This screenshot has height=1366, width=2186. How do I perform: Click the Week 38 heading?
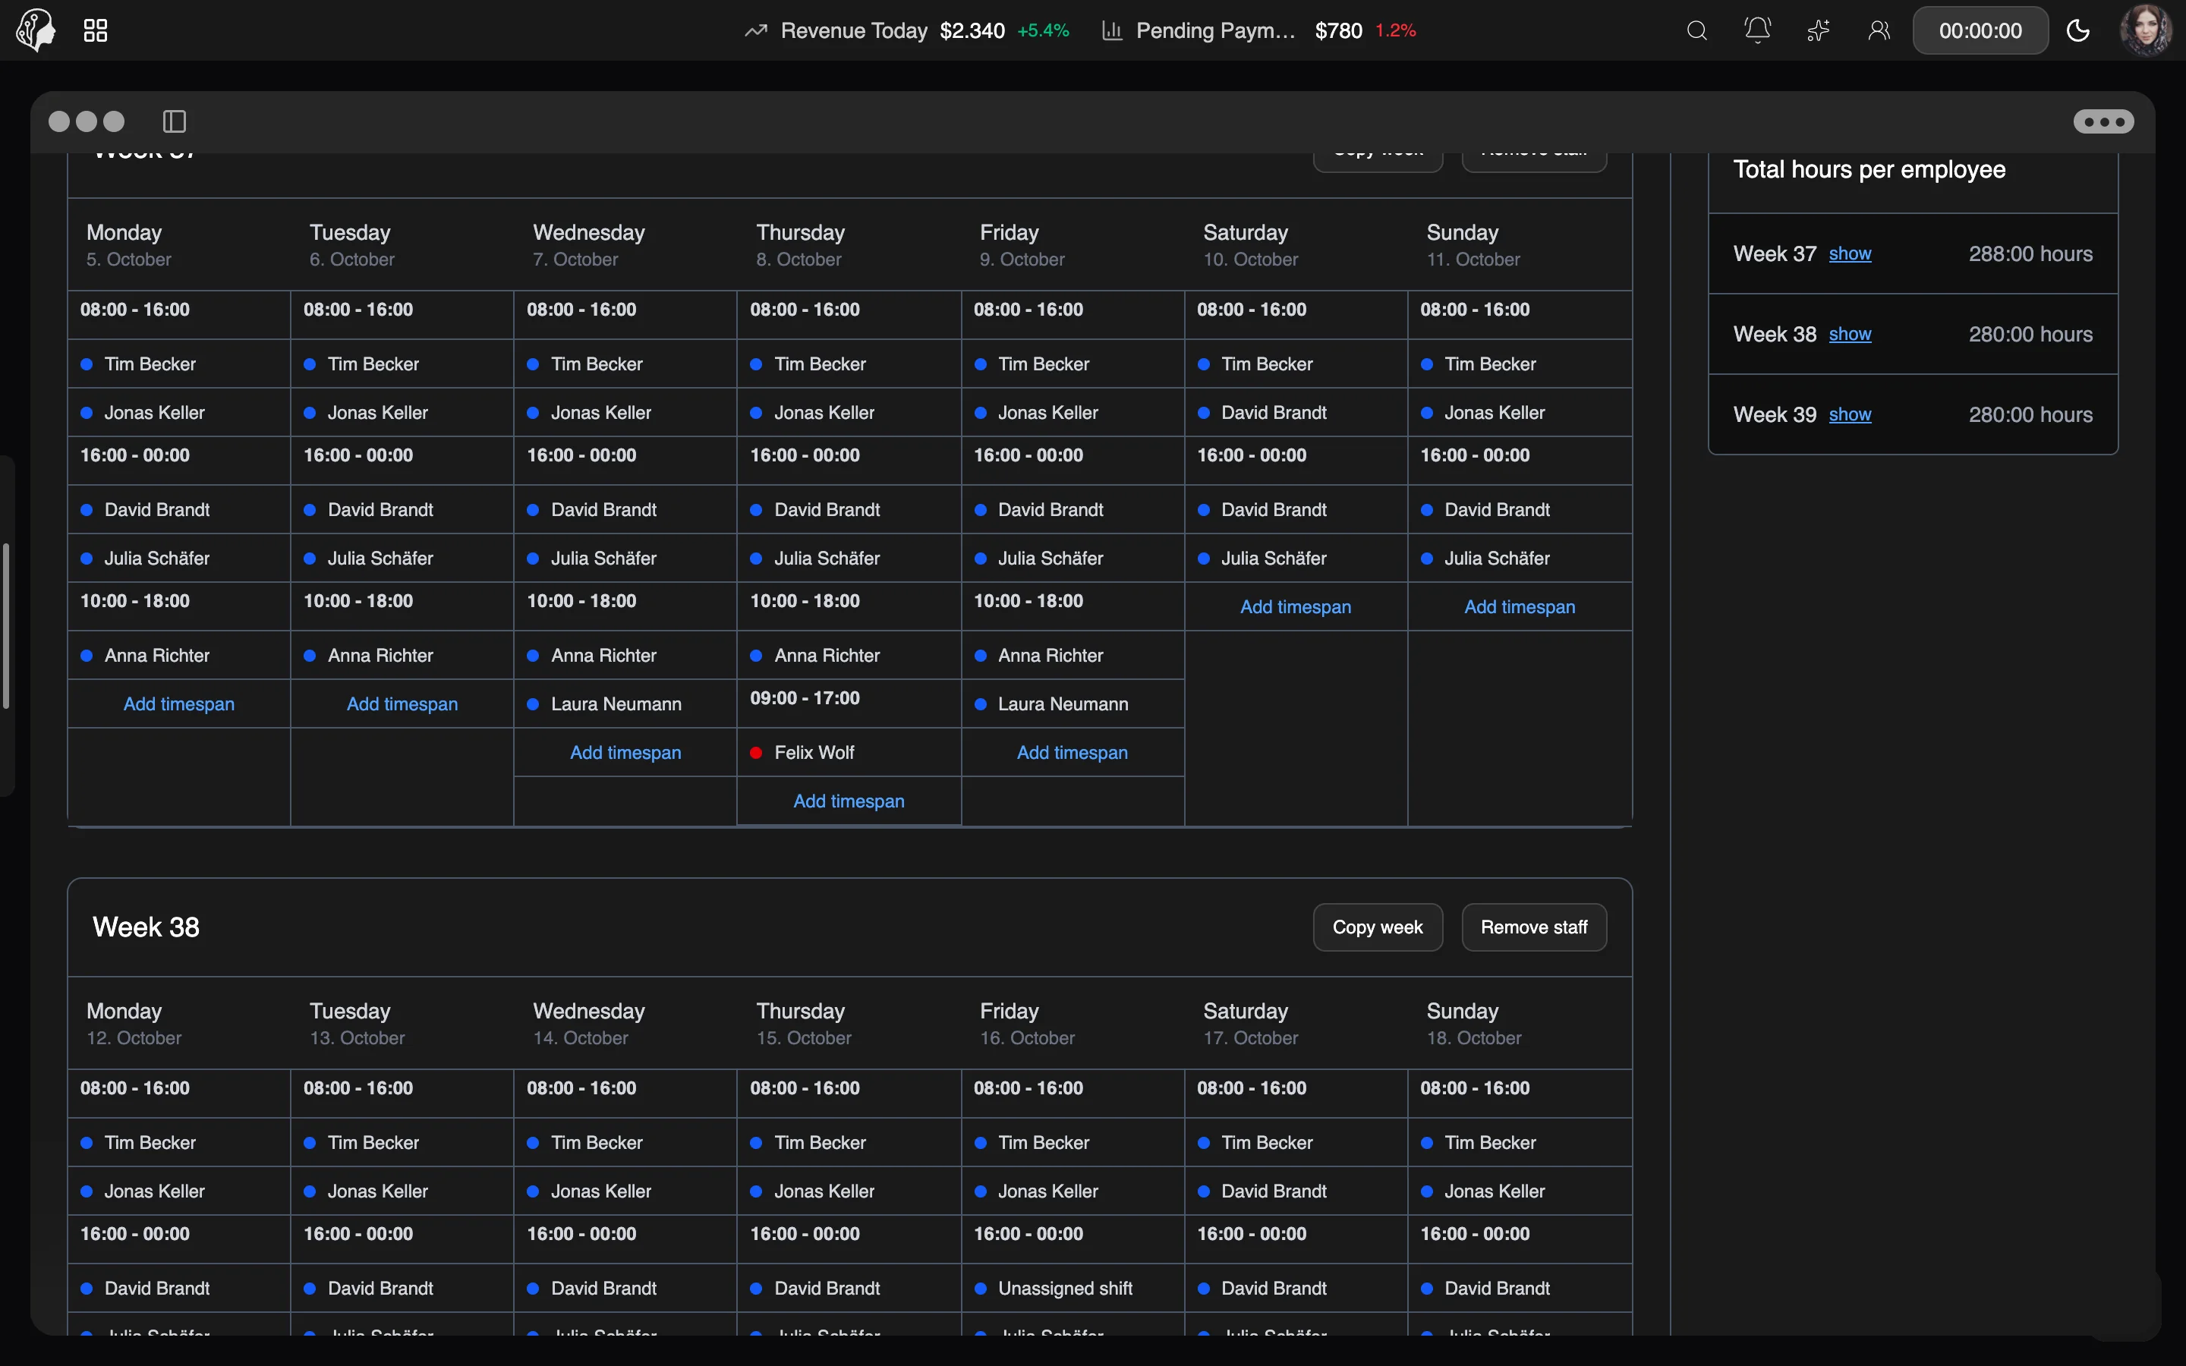point(146,927)
